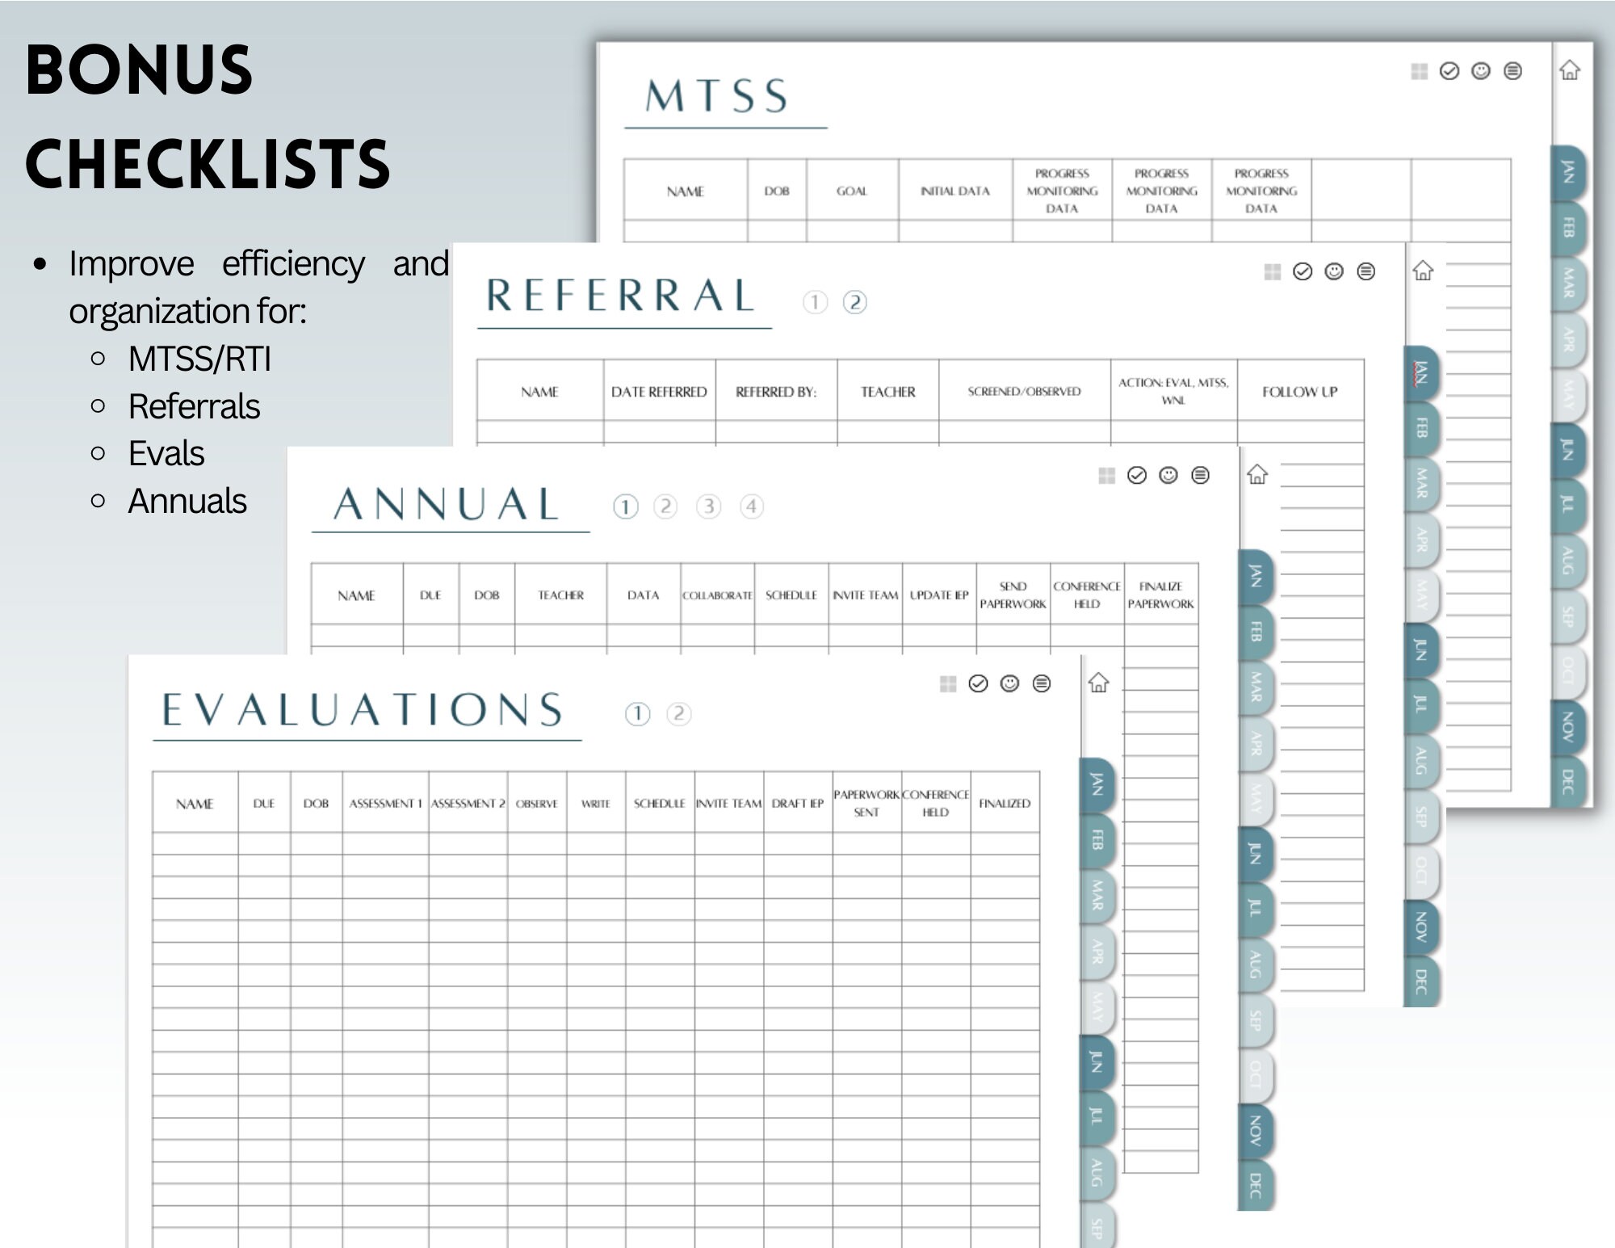This screenshot has height=1248, width=1615.
Task: Click the smiley icon on the Referral page
Action: click(1334, 273)
